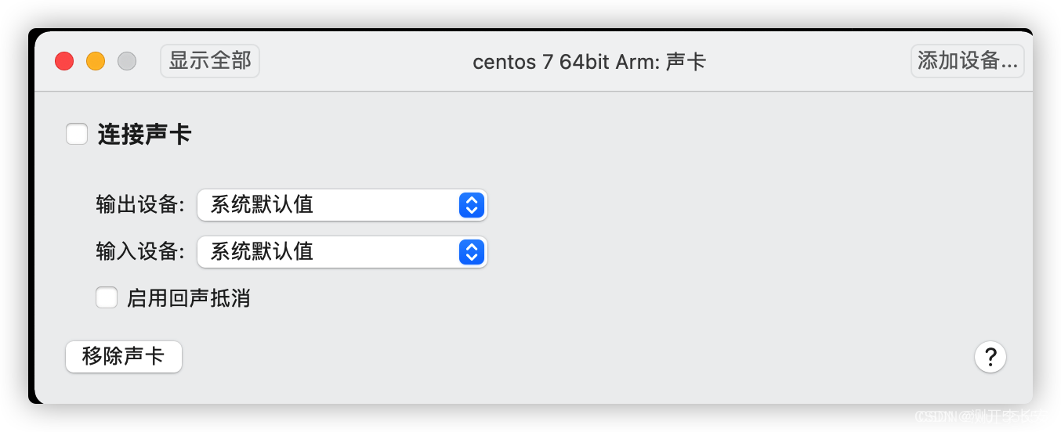Click the blue arrows on the 输入设备 popup
The width and height of the screenshot is (1061, 432).
(471, 251)
